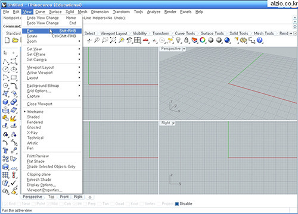Image resolution: width=298 pixels, height=214 pixels.
Task: Expand the Set Camera submenu
Action: (x=52, y=59)
